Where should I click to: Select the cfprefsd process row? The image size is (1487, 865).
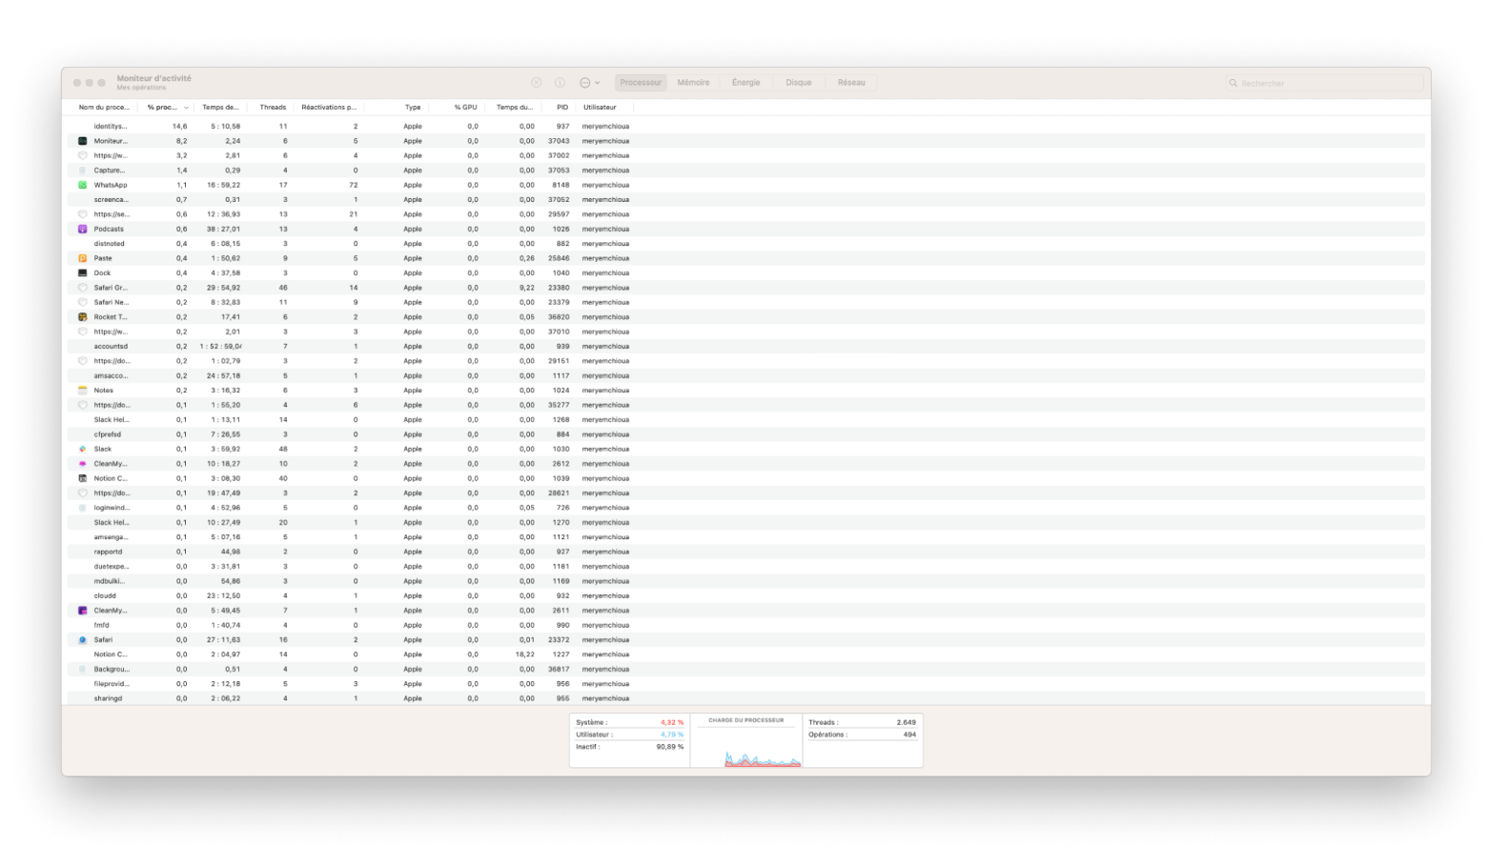point(746,434)
